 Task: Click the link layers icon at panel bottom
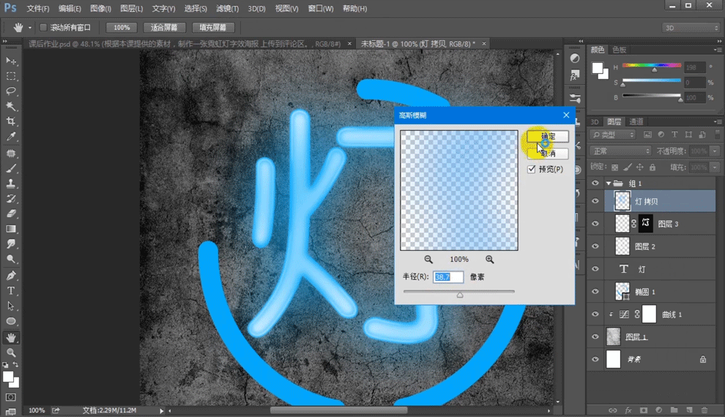coord(613,410)
